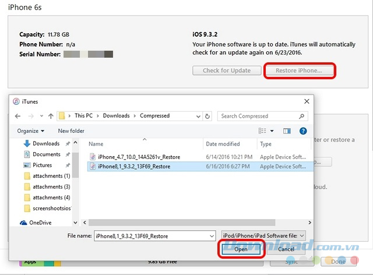
Task: Click the blue help question mark icon
Action: (x=302, y=131)
